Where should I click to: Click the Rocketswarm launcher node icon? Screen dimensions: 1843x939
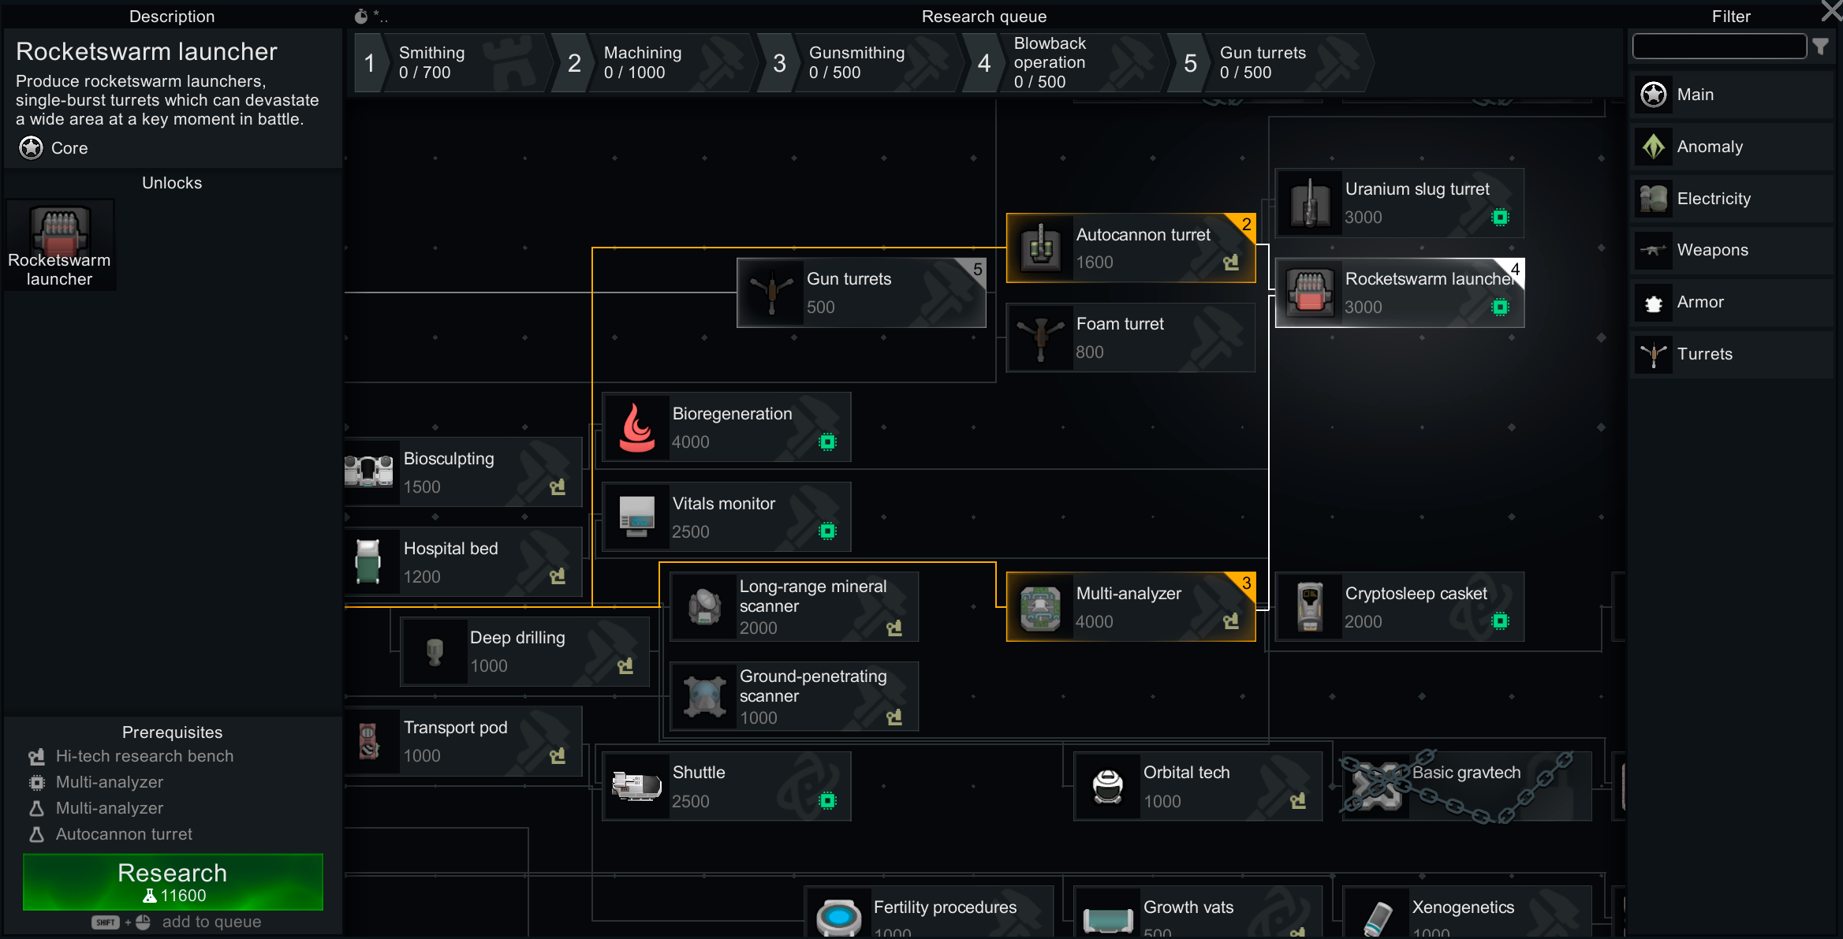coord(1310,293)
